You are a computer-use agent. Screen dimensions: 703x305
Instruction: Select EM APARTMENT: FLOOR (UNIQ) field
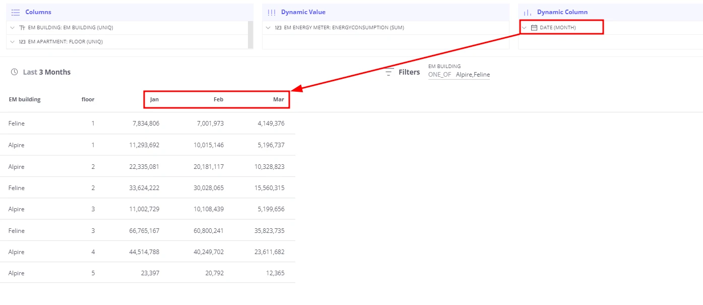click(66, 42)
